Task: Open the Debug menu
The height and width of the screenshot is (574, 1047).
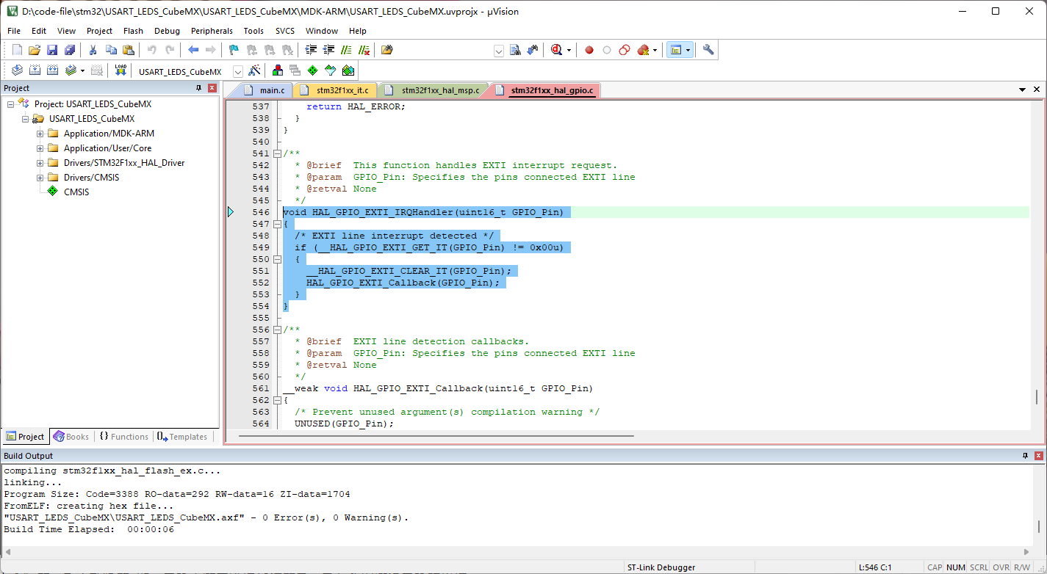Action: (x=167, y=31)
